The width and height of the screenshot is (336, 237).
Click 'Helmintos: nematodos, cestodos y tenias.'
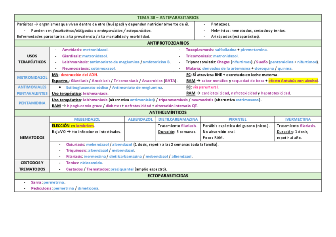coord(248,31)
